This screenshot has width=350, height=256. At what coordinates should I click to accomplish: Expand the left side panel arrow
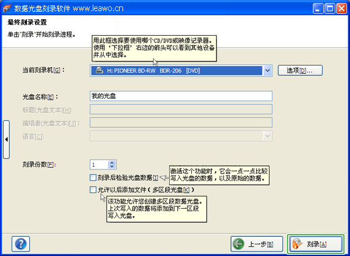tap(6, 140)
